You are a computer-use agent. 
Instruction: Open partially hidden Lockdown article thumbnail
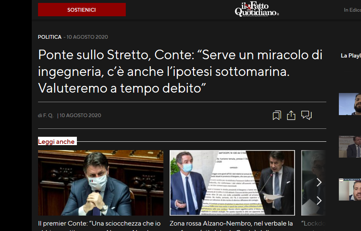pyautogui.click(x=313, y=183)
